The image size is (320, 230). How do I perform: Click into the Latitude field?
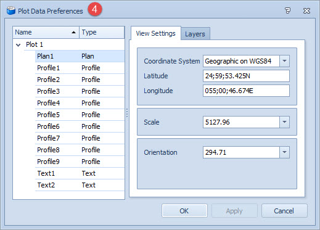pyautogui.click(x=246, y=76)
